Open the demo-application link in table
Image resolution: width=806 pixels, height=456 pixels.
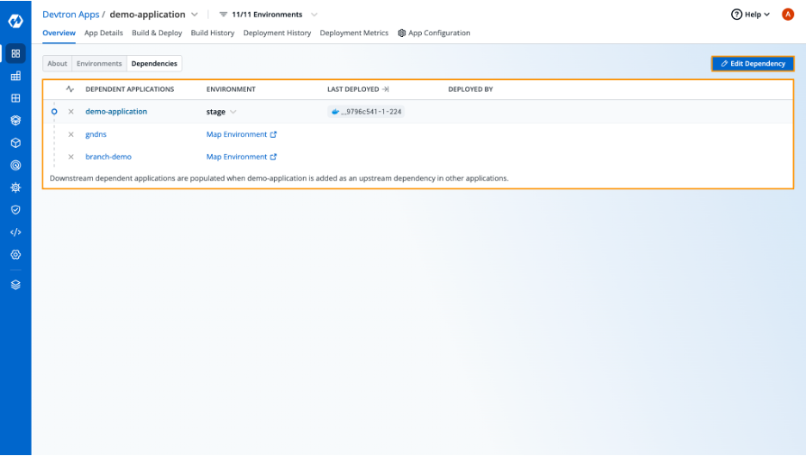click(x=116, y=112)
